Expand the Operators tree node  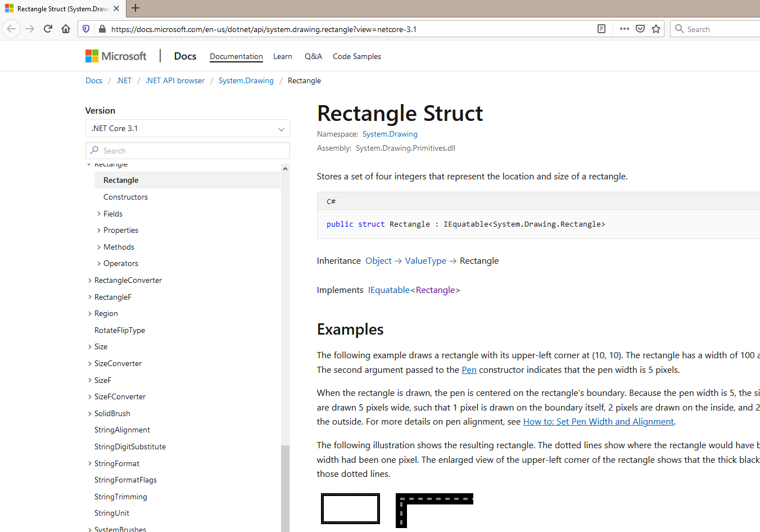pos(99,263)
